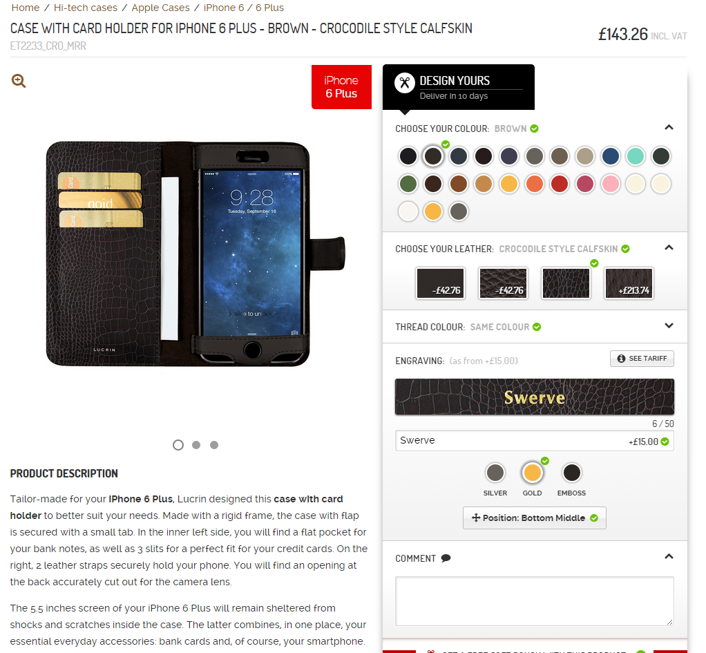Click the zoom magnifier icon above product image
The width and height of the screenshot is (706, 653).
pos(19,81)
